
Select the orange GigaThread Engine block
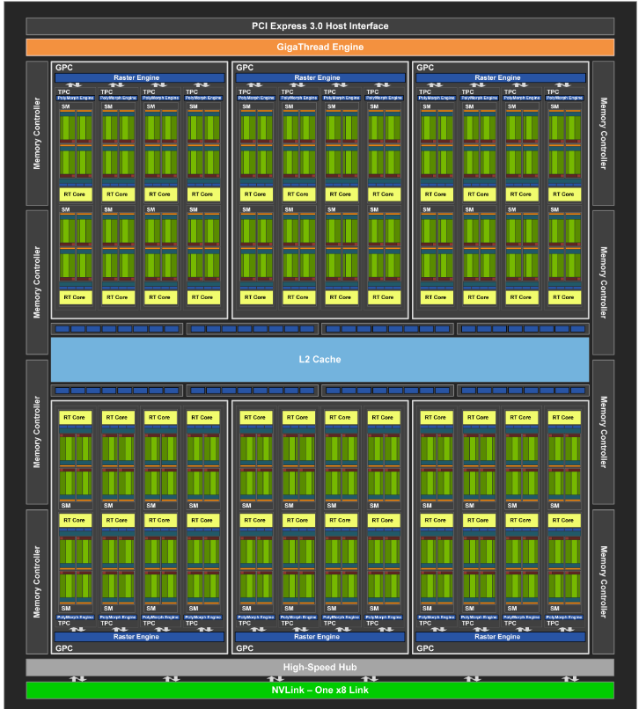319,48
